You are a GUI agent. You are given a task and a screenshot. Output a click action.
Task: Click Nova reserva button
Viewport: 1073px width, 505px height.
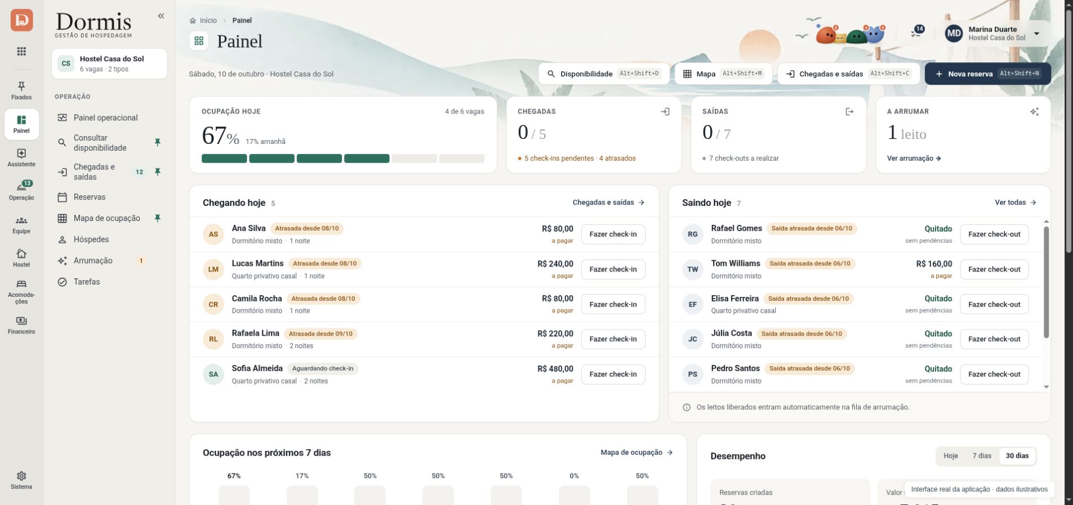(987, 74)
